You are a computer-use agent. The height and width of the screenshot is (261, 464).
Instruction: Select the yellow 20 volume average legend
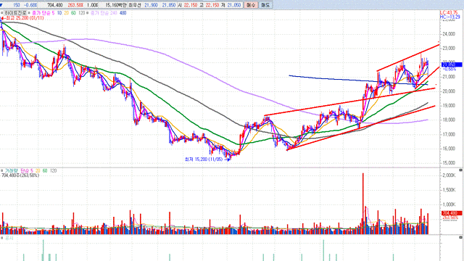(x=38, y=171)
